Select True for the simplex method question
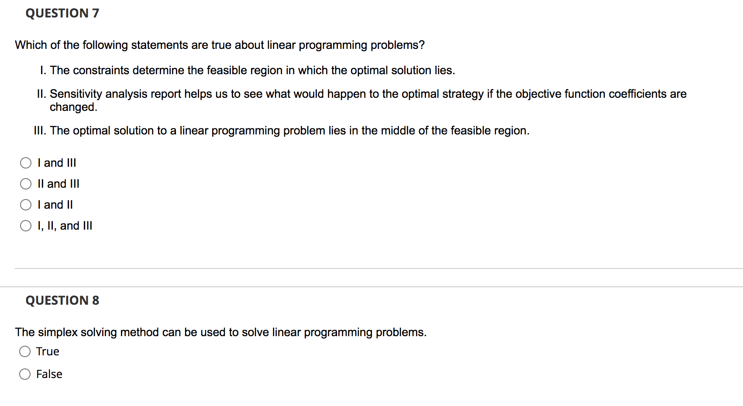743x406 pixels. (25, 351)
